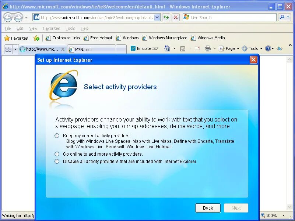Expand the address bar history dropdown
This screenshot has height=221, width=295.
click(x=157, y=18)
